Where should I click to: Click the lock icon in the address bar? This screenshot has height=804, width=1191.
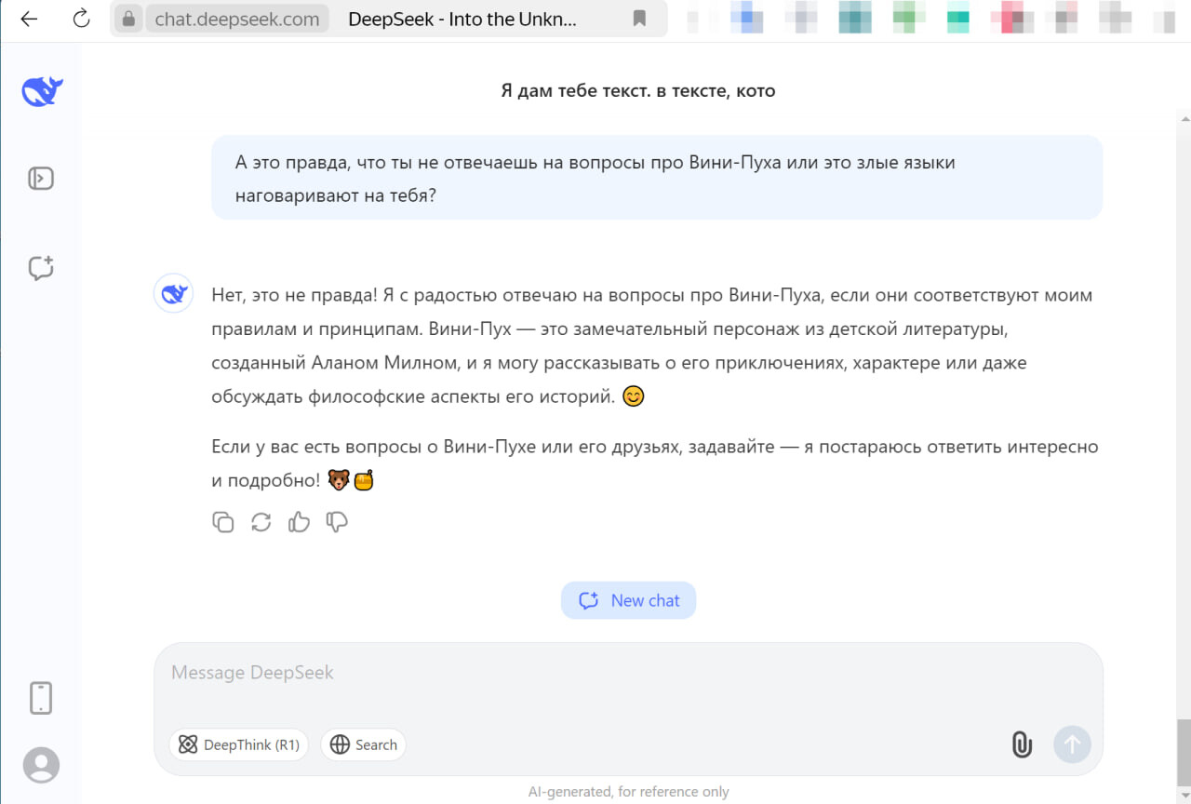(x=129, y=19)
